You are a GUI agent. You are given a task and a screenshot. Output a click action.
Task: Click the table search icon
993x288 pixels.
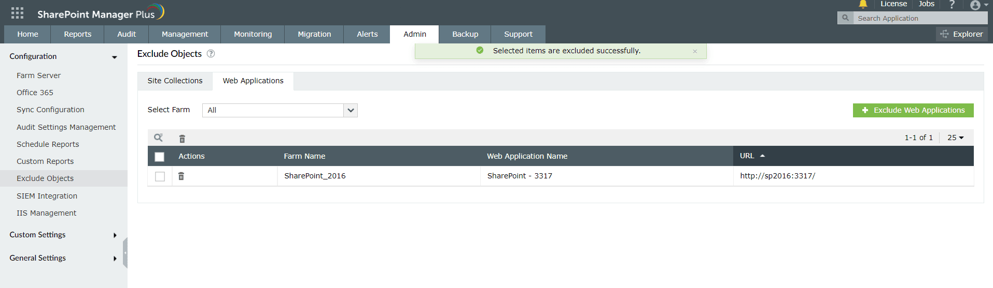(x=158, y=138)
